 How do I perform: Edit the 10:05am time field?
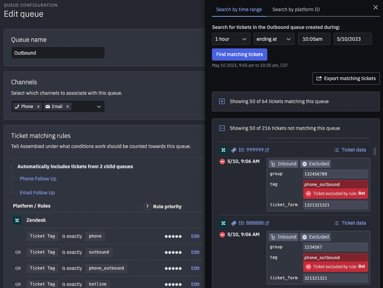(314, 39)
